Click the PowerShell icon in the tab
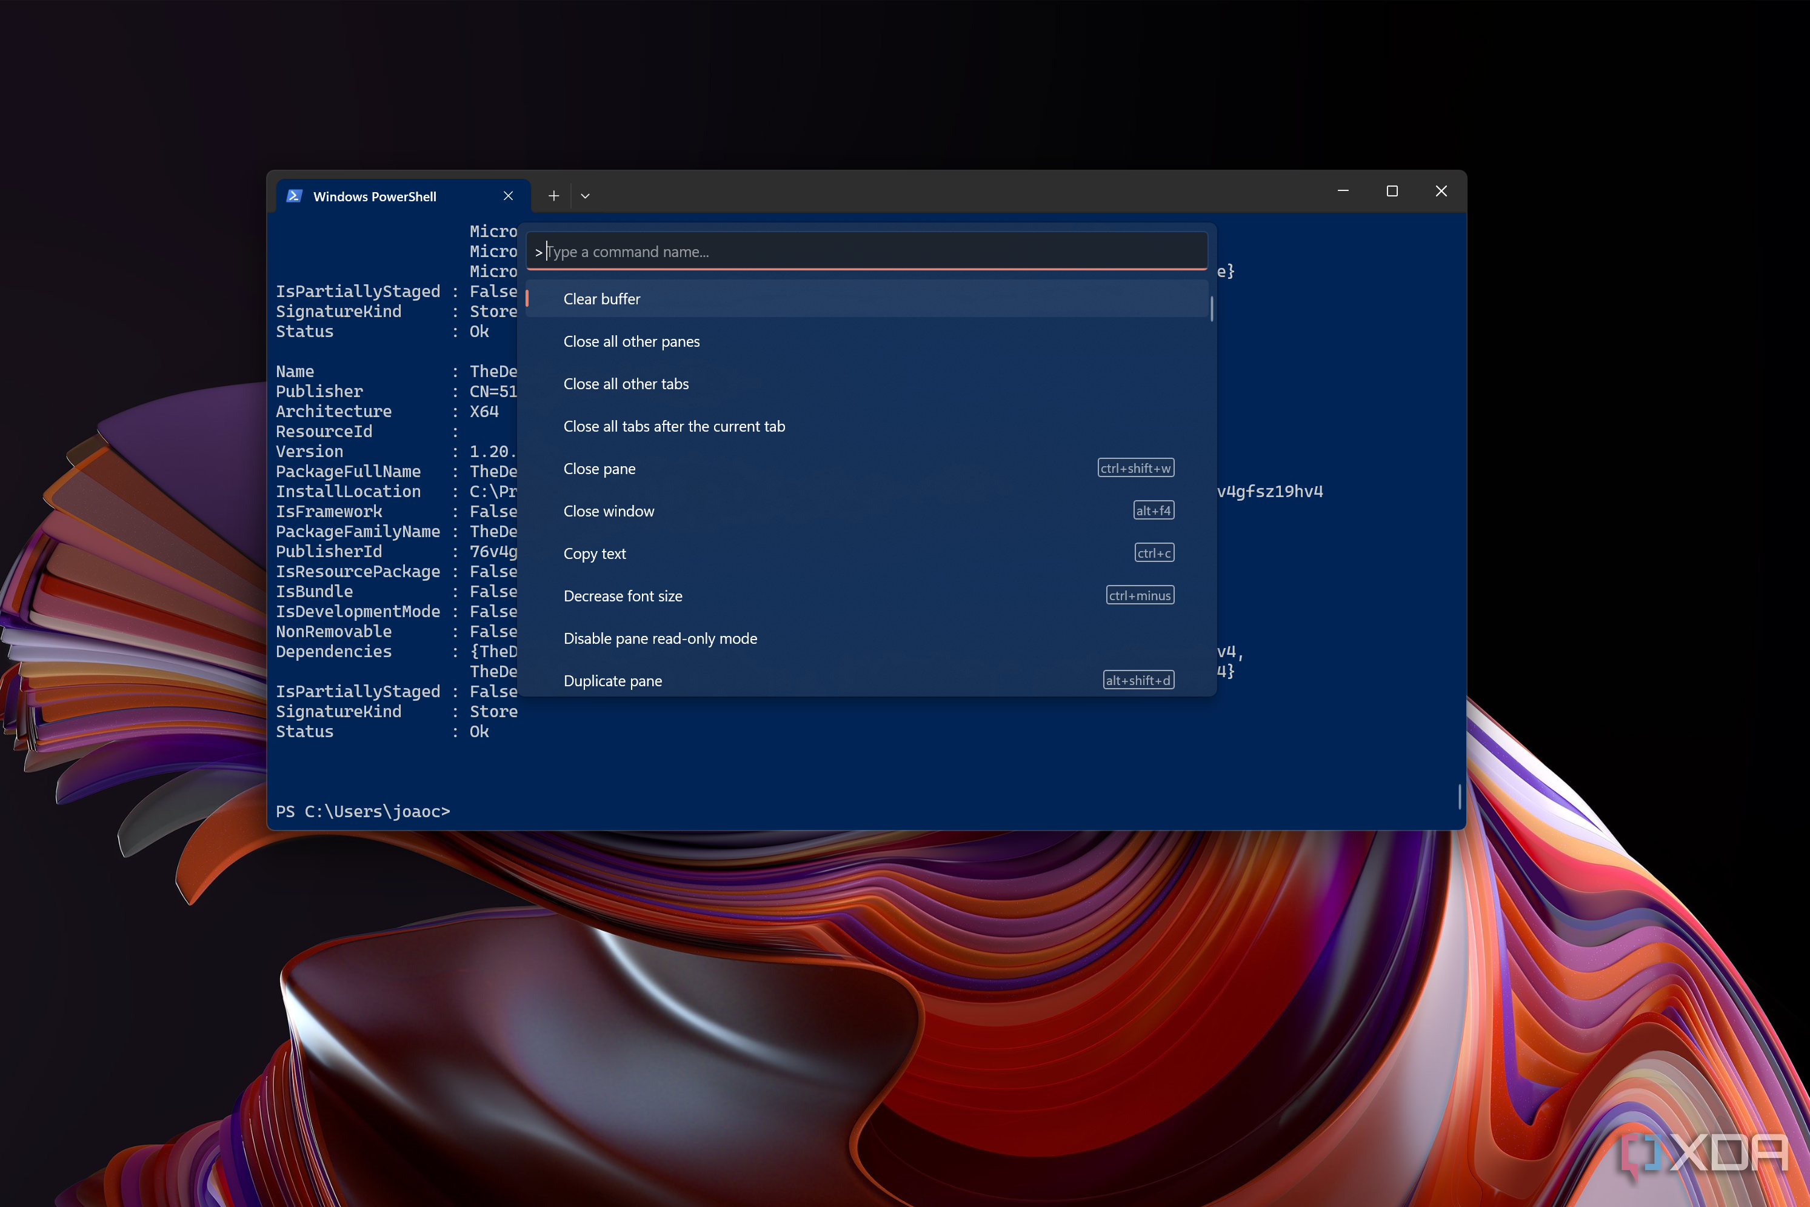This screenshot has height=1207, width=1810. click(294, 196)
